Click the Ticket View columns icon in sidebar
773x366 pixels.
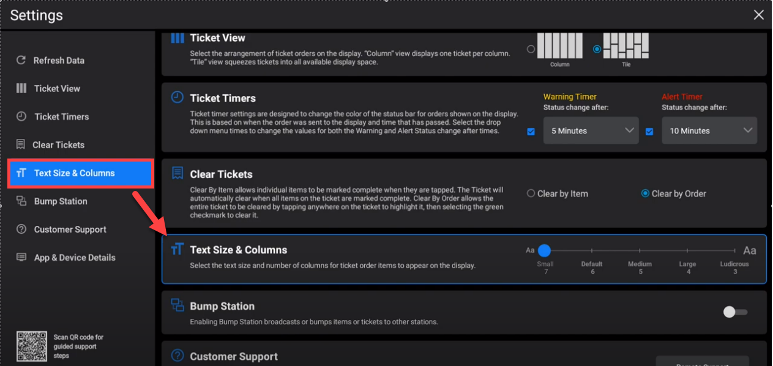[21, 89]
